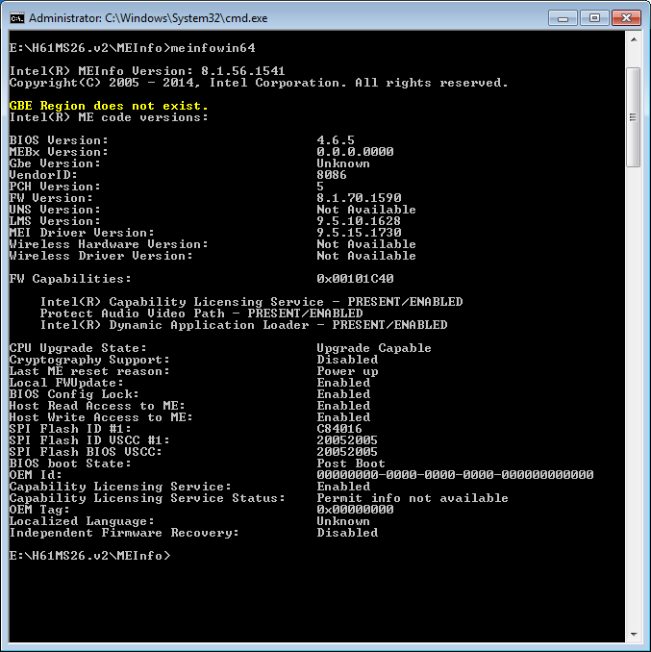Click the 'Cryptography Support:' label
This screenshot has width=651, height=652.
tap(89, 360)
